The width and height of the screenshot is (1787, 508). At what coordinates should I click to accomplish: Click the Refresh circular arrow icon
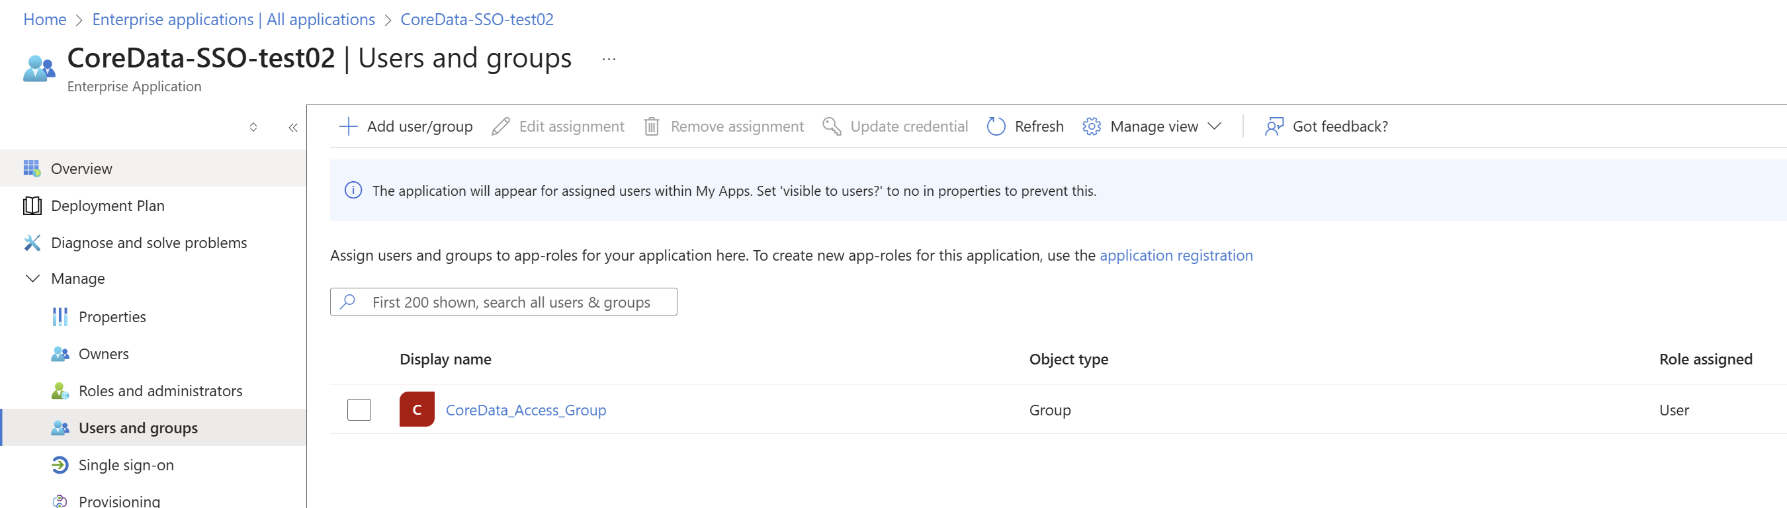tap(996, 126)
